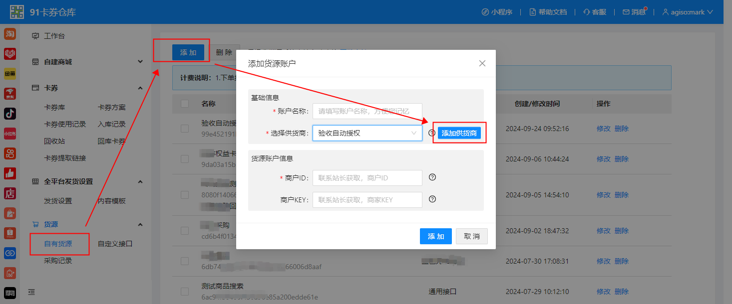This screenshot has width=732, height=304.
Task: Click the help icon beside 商户KEY field
Action: coord(432,199)
